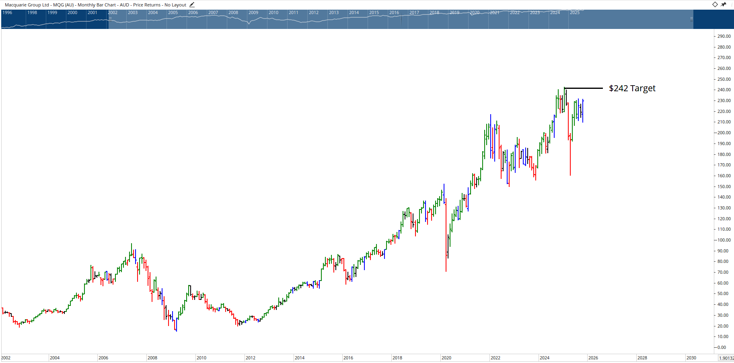The width and height of the screenshot is (734, 363).
Task: Click the chart title 'Macquarie Group Ltd' text
Action: point(27,5)
